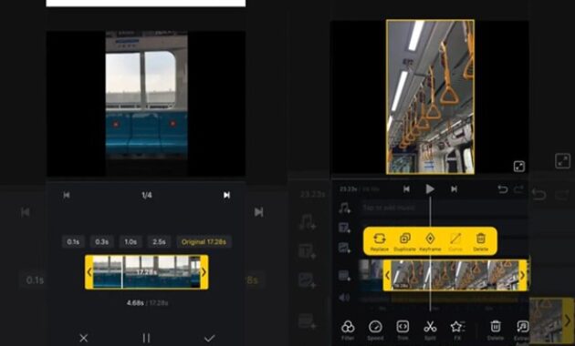
Task: Click the right trim handle of the 17.28s clip
Action: tap(204, 272)
